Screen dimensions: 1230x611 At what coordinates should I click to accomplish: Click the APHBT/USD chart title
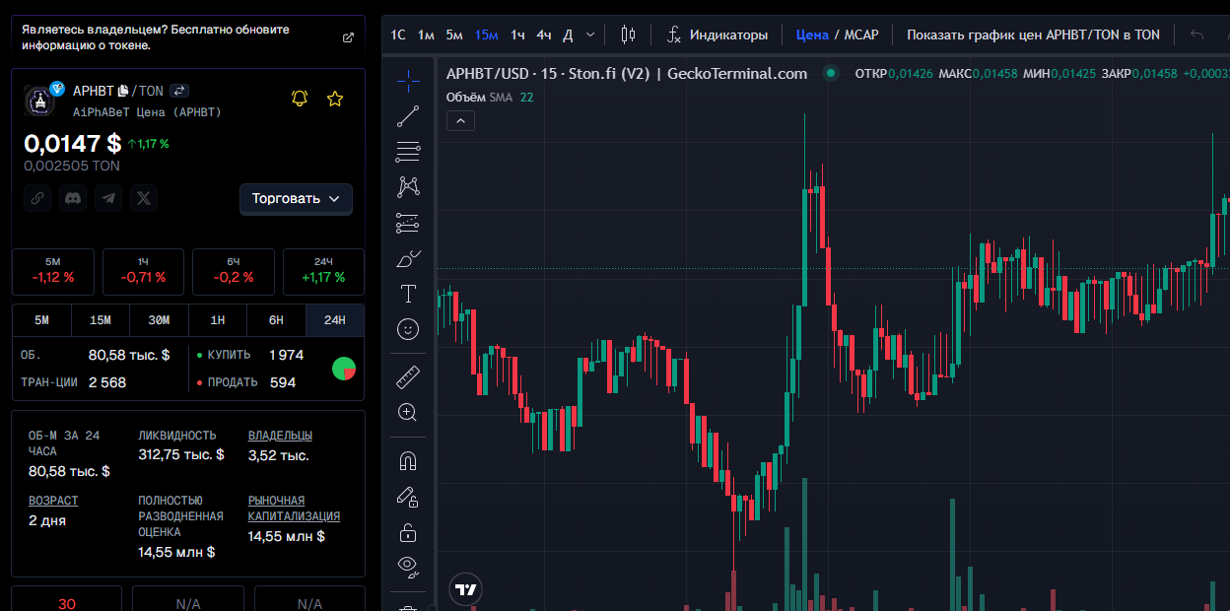pos(627,73)
